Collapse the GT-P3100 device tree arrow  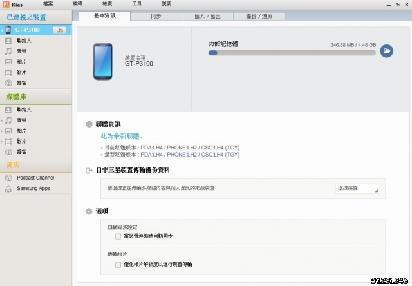[x=2, y=30]
